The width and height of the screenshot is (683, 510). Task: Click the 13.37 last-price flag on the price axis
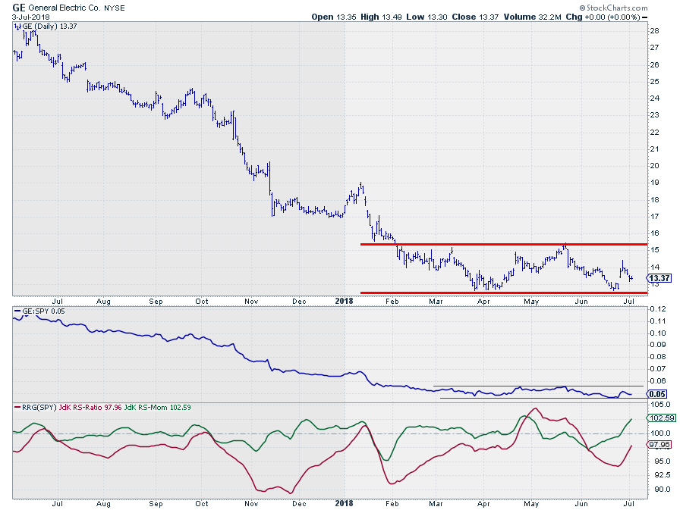click(659, 278)
